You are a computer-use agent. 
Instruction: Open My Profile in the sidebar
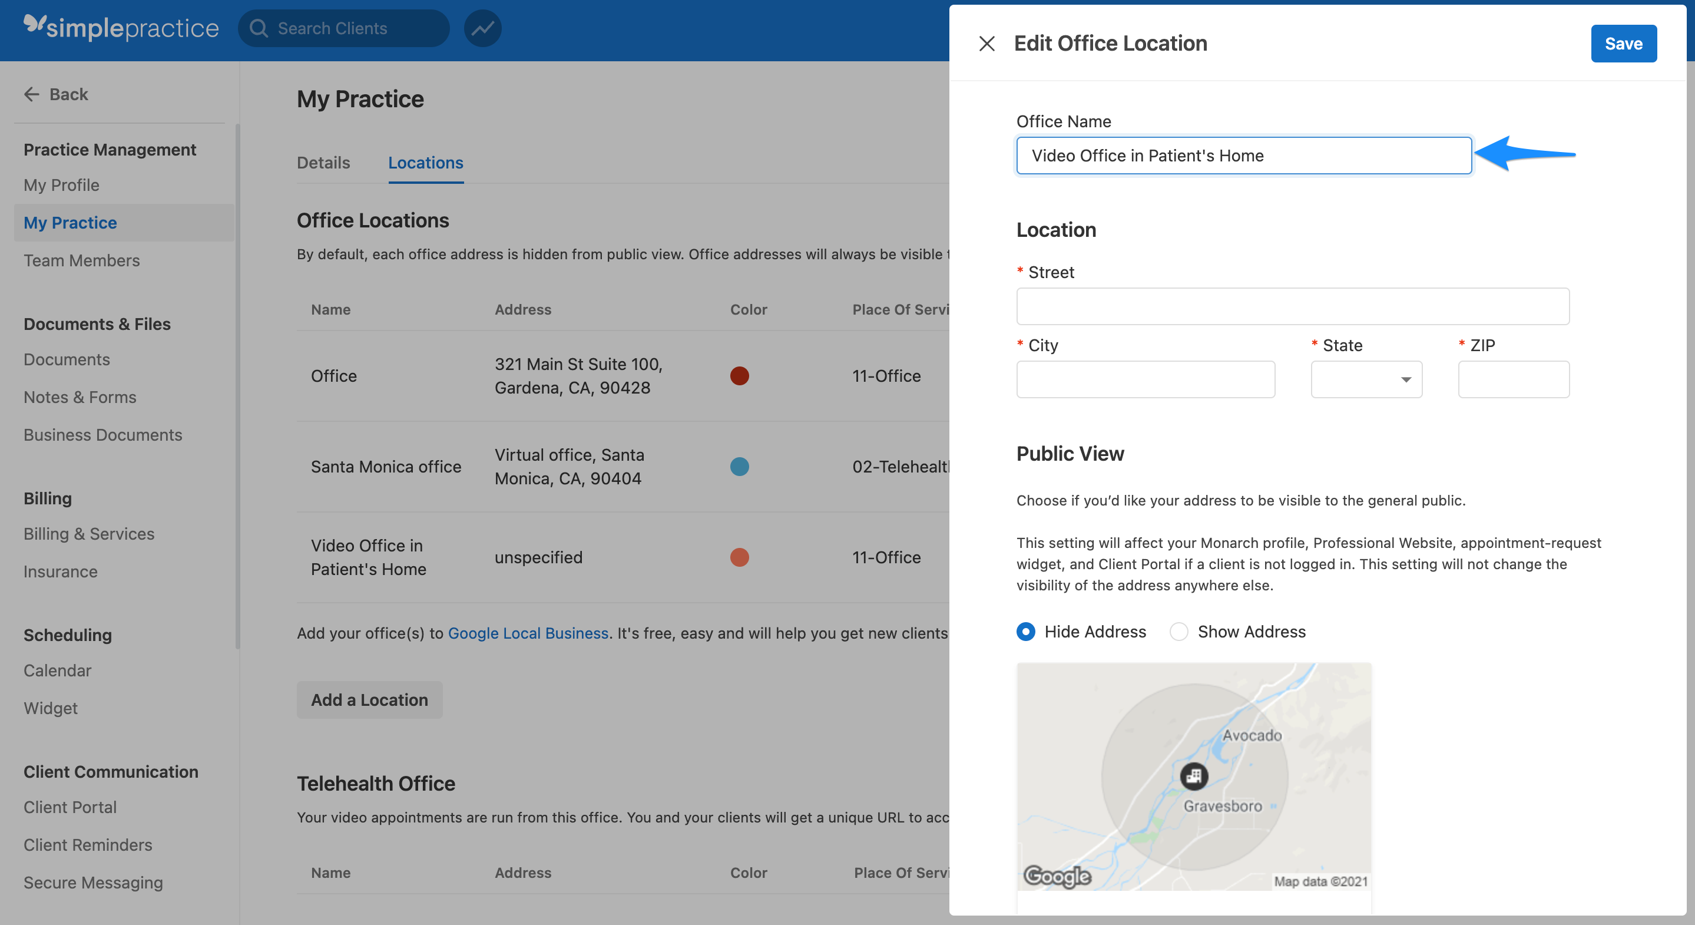(x=61, y=185)
